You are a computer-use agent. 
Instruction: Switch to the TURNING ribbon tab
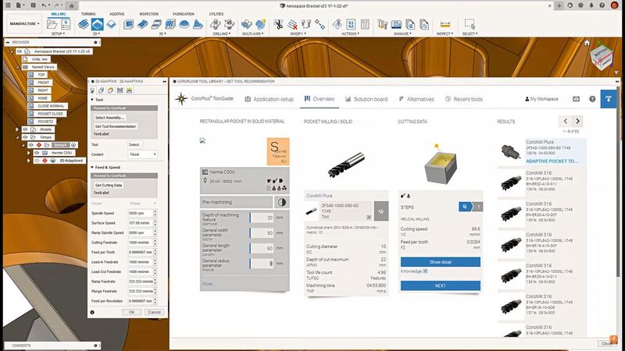[88, 14]
